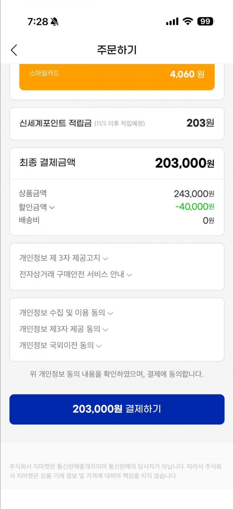Viewport: 234px width, 509px height.
Task: Expand 개인정보 제 3자 제공고지 notice
Action: [x=64, y=258]
